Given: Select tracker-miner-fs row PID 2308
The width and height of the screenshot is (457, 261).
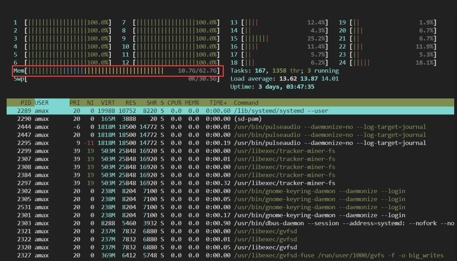Looking at the screenshot, I should tap(230, 167).
